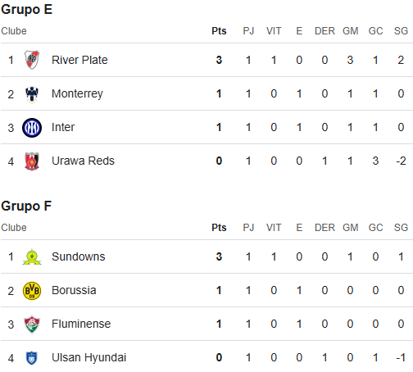This screenshot has height=372, width=413.
Task: Select the Fluminense crest icon
Action: tap(32, 324)
